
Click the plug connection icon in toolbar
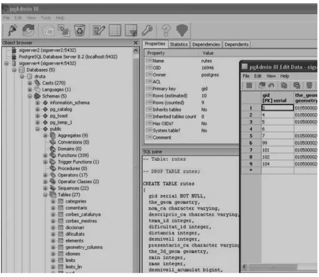(x=12, y=30)
